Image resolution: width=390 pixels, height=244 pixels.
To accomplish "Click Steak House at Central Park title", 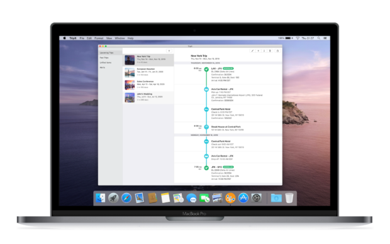I will [226, 126].
